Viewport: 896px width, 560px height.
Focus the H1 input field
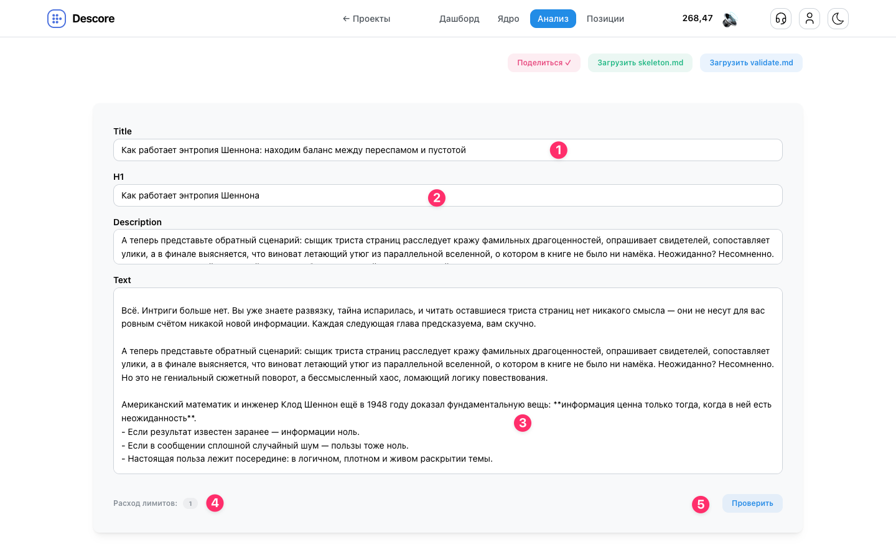448,195
